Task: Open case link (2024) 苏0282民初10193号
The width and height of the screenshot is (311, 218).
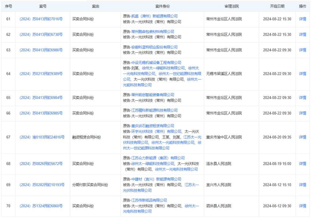Action: click(x=42, y=185)
